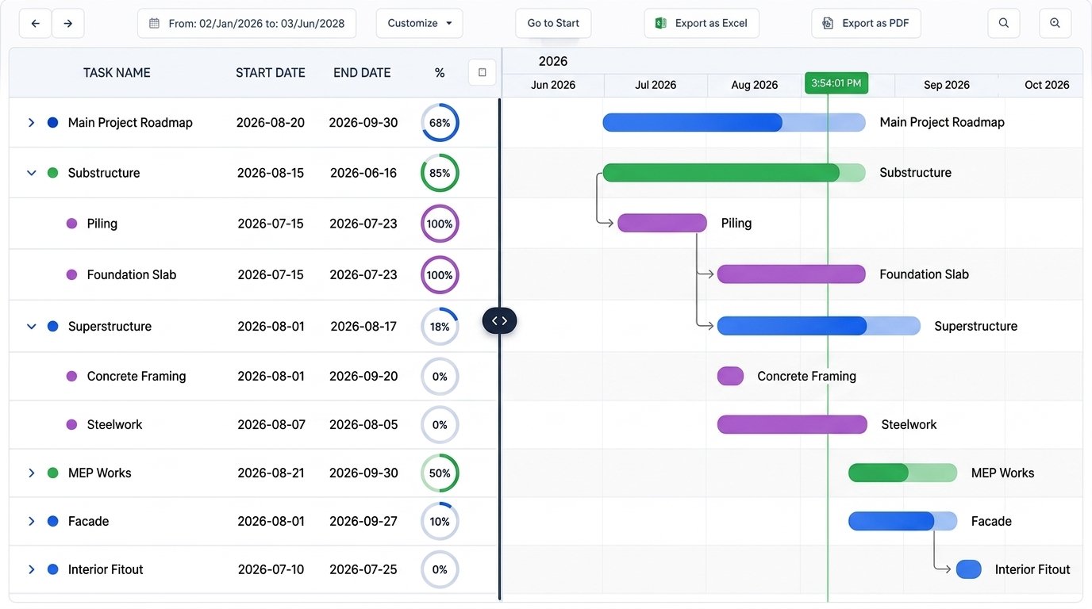Screen dimensions: 1092x609
Task: Select the Piling task name
Action: pyautogui.click(x=102, y=224)
